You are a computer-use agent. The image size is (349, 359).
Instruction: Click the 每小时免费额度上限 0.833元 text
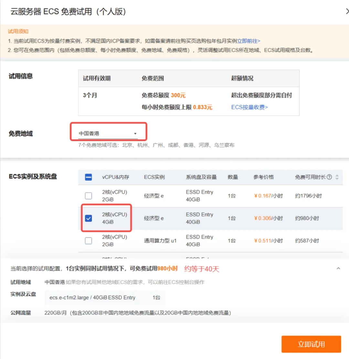(177, 107)
